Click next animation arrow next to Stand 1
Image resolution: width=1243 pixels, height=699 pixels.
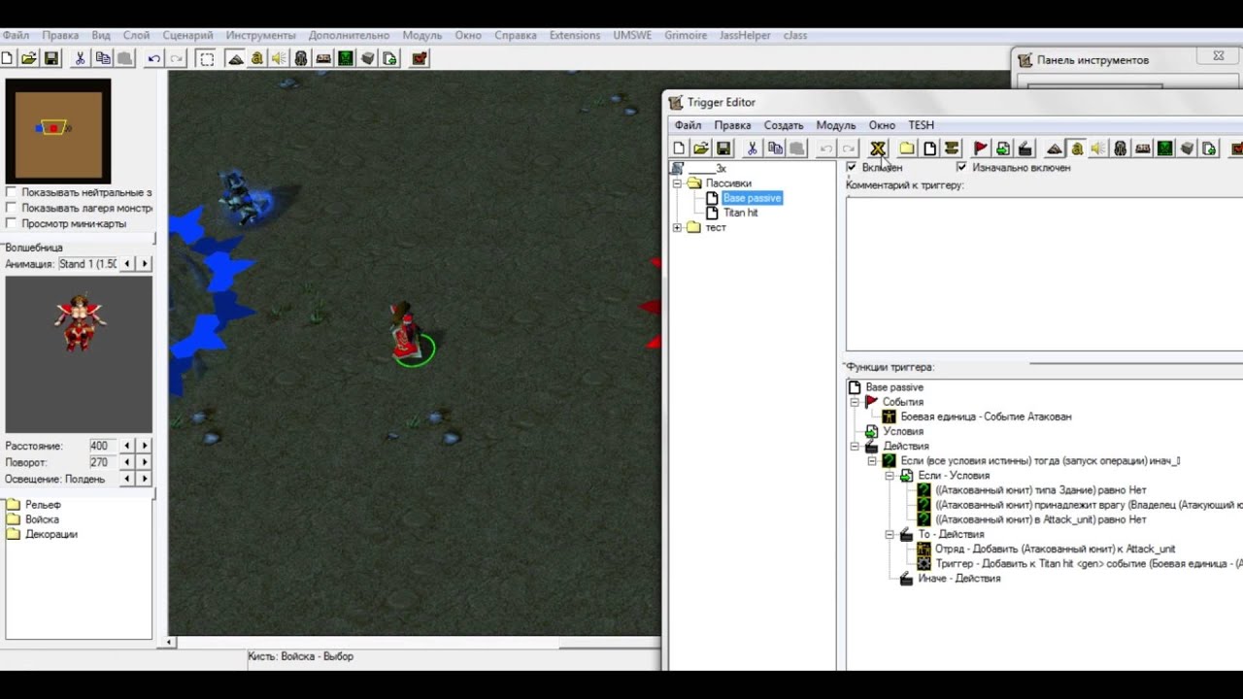point(145,264)
